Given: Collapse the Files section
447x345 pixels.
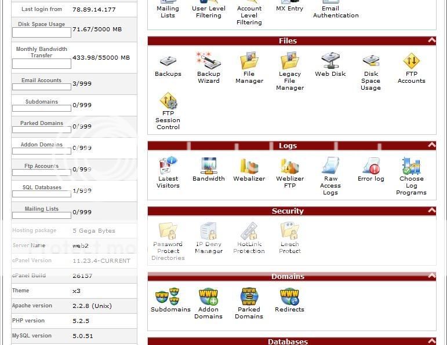Looking at the screenshot, I should [431, 41].
